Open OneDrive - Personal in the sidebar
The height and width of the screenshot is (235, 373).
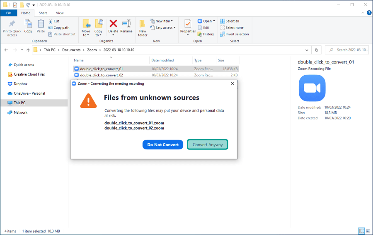coord(29,93)
